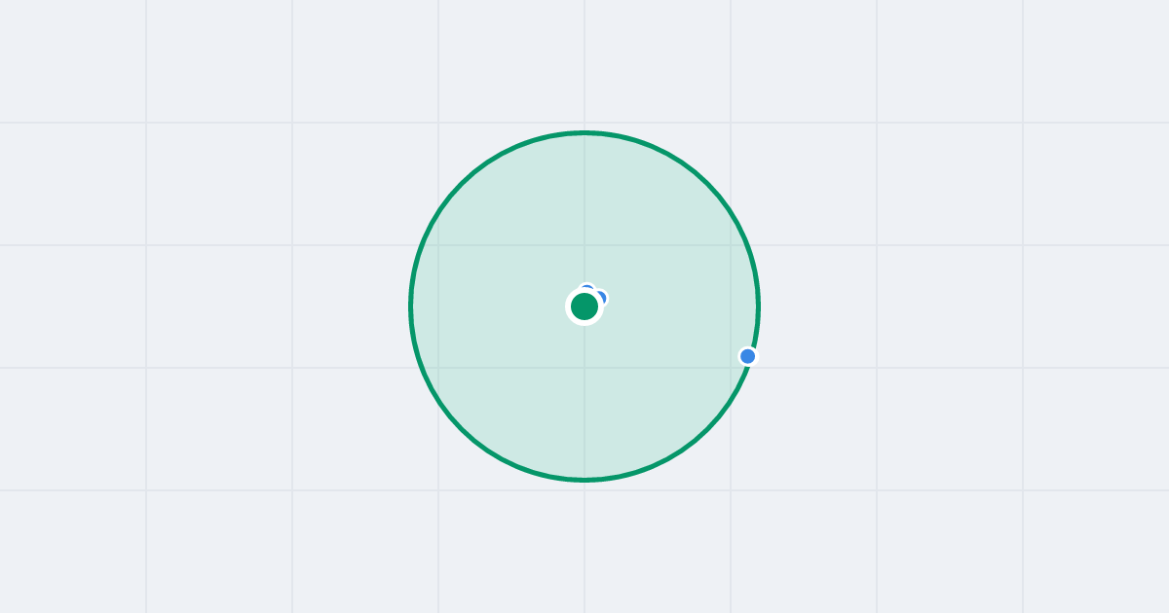Select the blue point on the circle's edge

748,356
